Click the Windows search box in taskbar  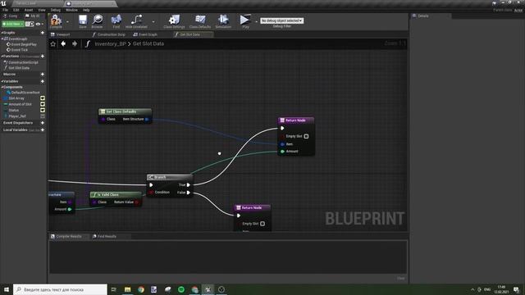(x=60, y=289)
